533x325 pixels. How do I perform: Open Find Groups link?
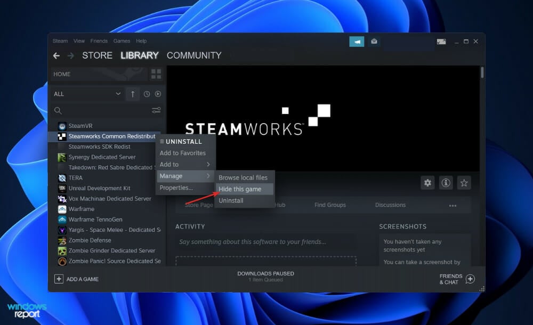click(330, 205)
